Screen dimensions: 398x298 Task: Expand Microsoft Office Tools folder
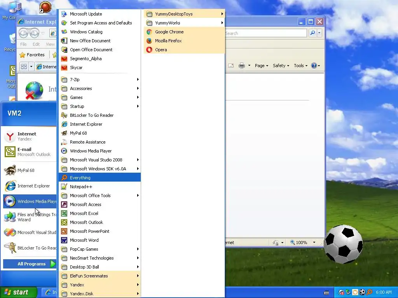pyautogui.click(x=99, y=196)
